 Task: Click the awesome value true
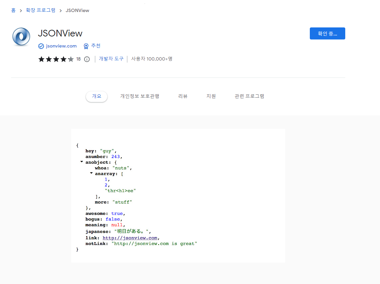[117, 214]
